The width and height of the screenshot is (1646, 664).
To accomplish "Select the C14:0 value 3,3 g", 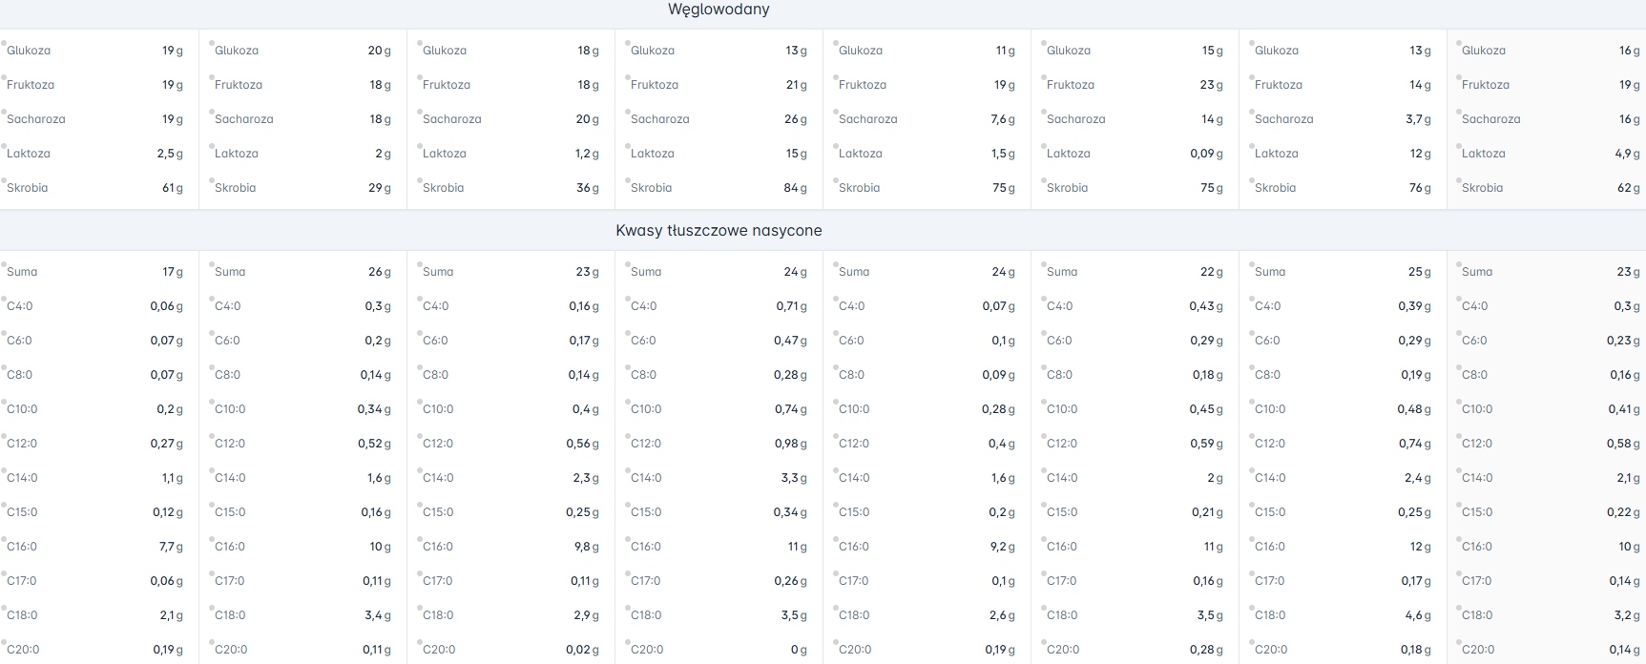I will click(x=793, y=478).
